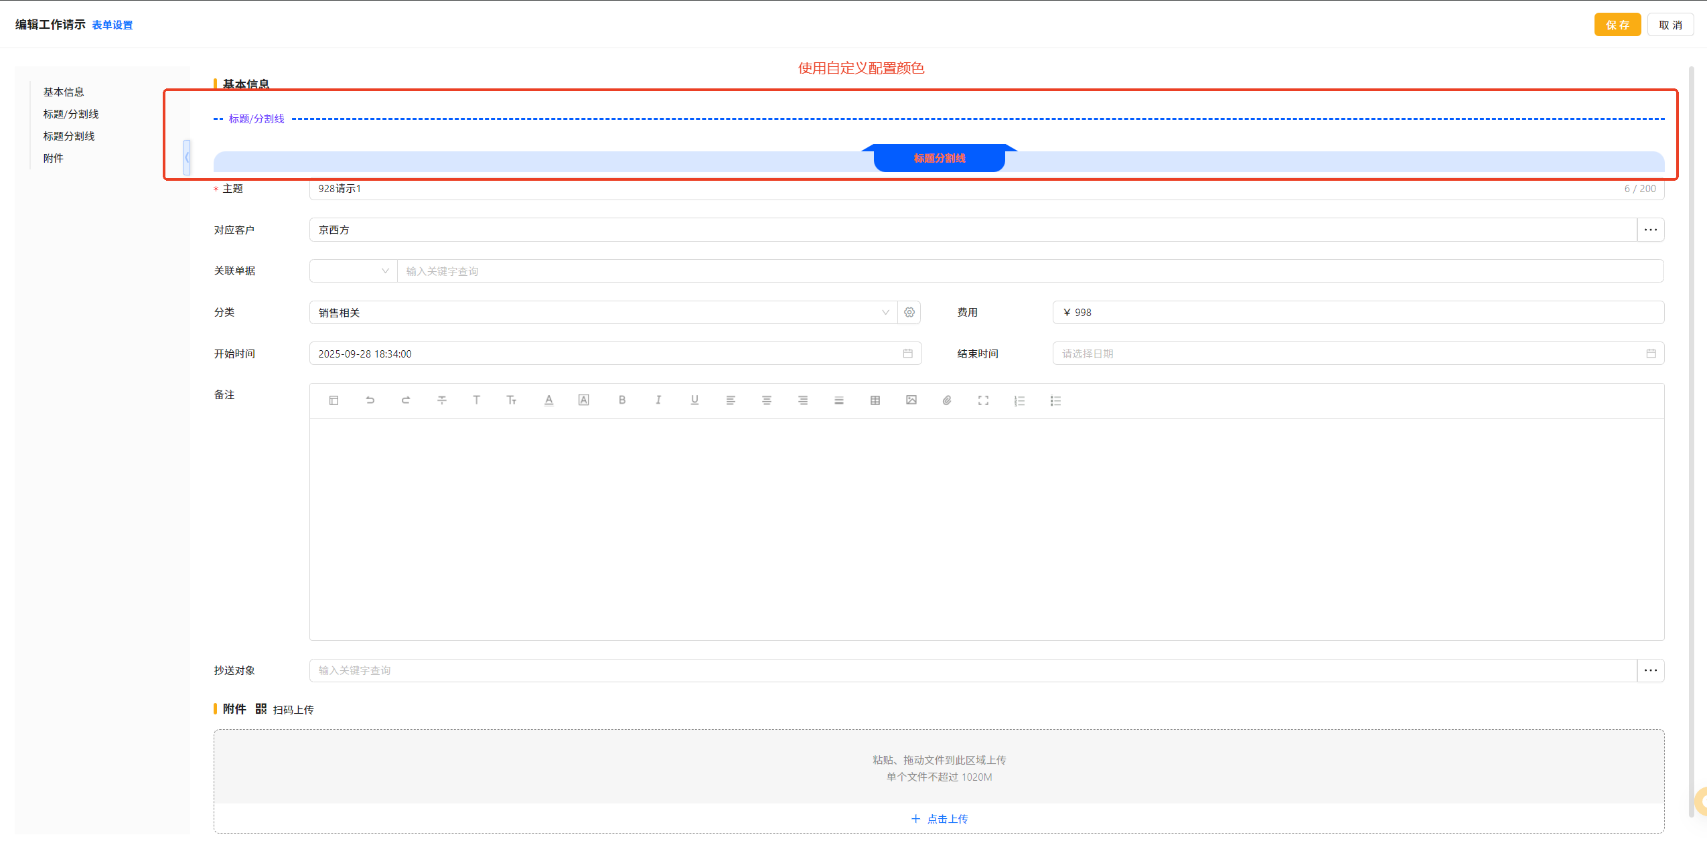Insert an ordered numbered list

pyautogui.click(x=1019, y=400)
